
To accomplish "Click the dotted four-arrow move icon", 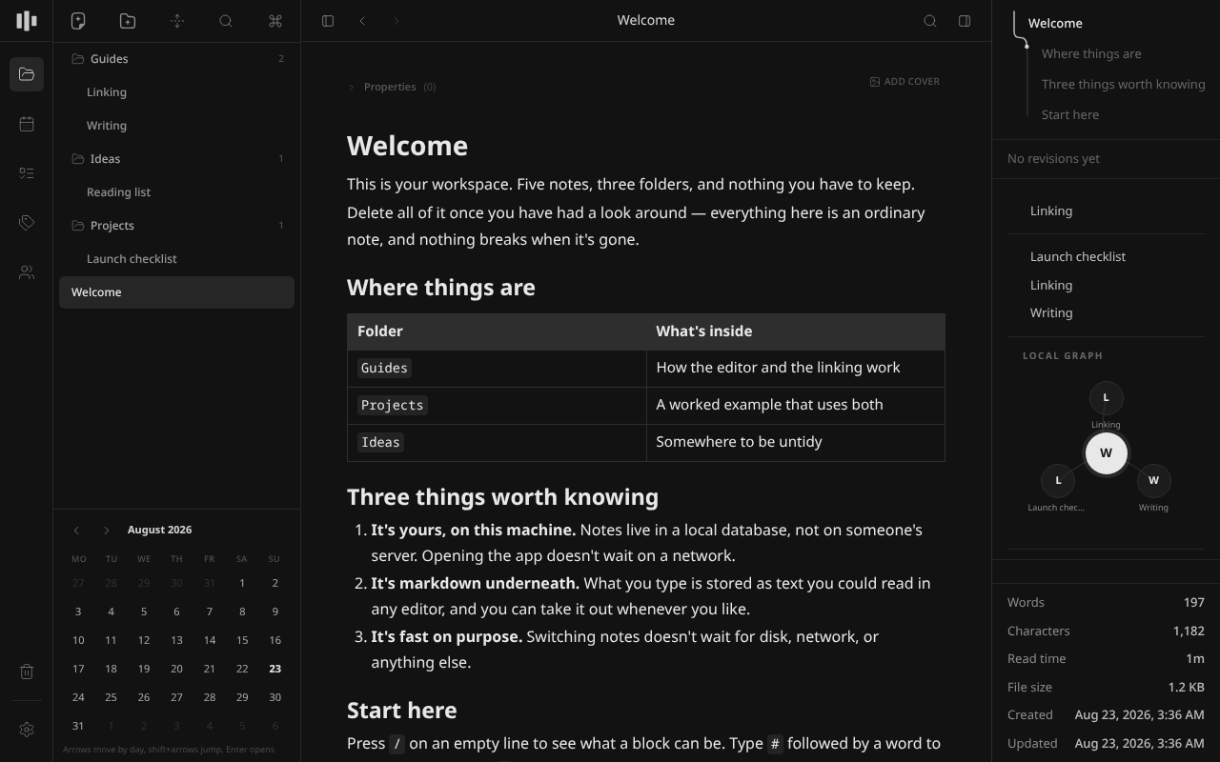I will pos(177,21).
